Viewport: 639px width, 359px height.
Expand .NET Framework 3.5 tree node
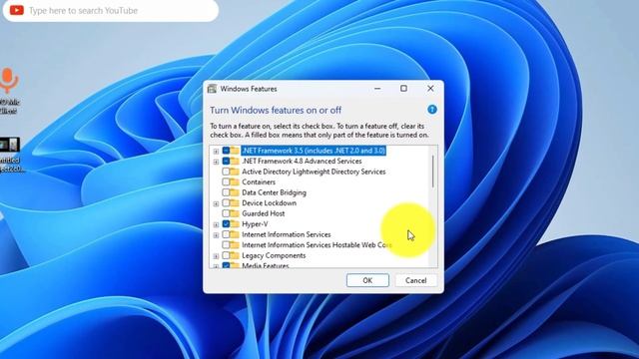(216, 151)
